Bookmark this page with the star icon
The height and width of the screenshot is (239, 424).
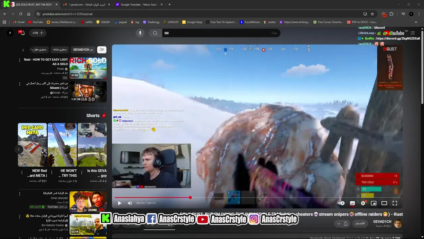click(372, 14)
